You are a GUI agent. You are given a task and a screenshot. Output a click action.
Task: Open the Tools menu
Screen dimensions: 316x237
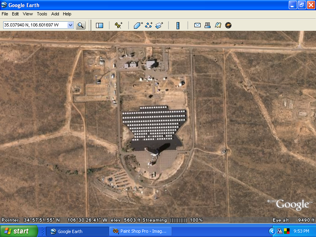click(42, 14)
